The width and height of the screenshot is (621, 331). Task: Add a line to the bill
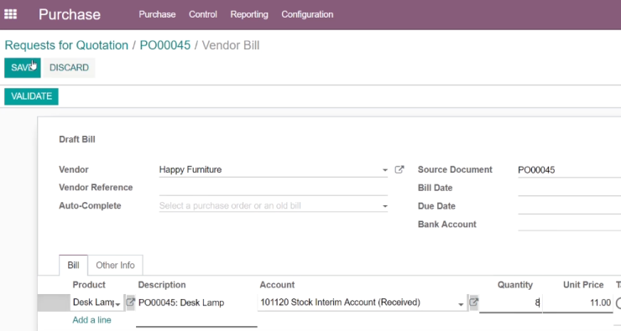91,320
